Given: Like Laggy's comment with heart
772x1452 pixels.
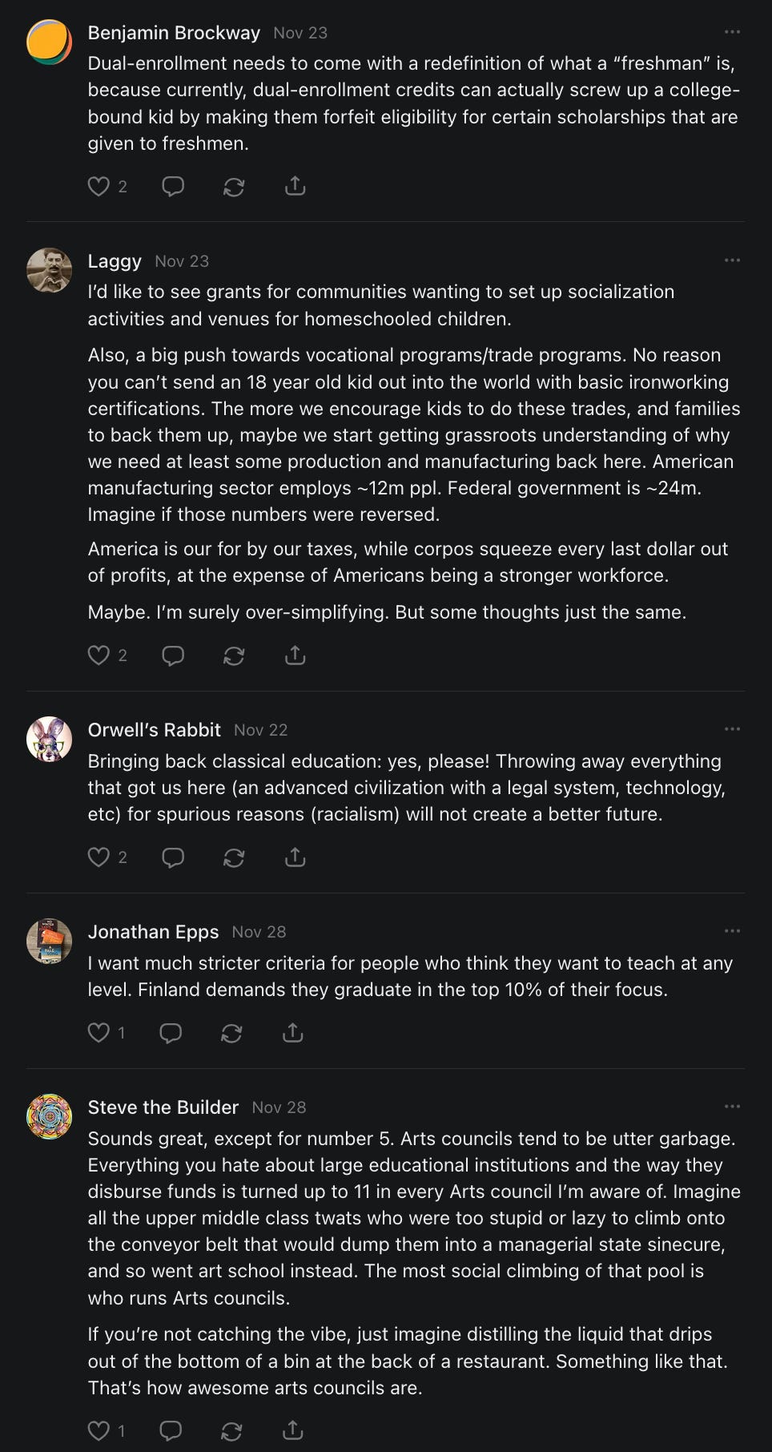Looking at the screenshot, I should (x=99, y=655).
